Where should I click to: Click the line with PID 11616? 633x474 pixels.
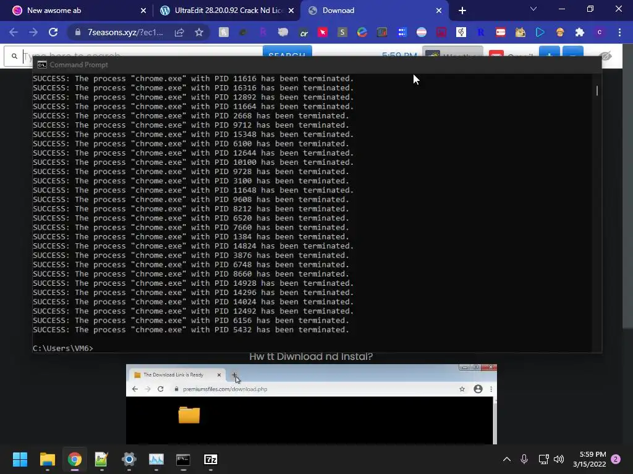click(x=193, y=78)
